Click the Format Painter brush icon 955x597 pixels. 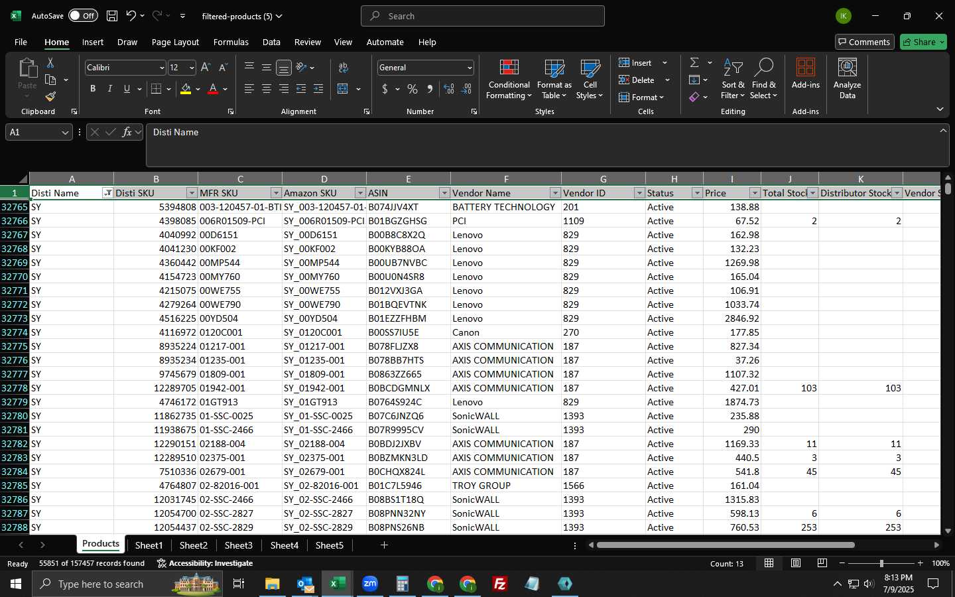[50, 97]
